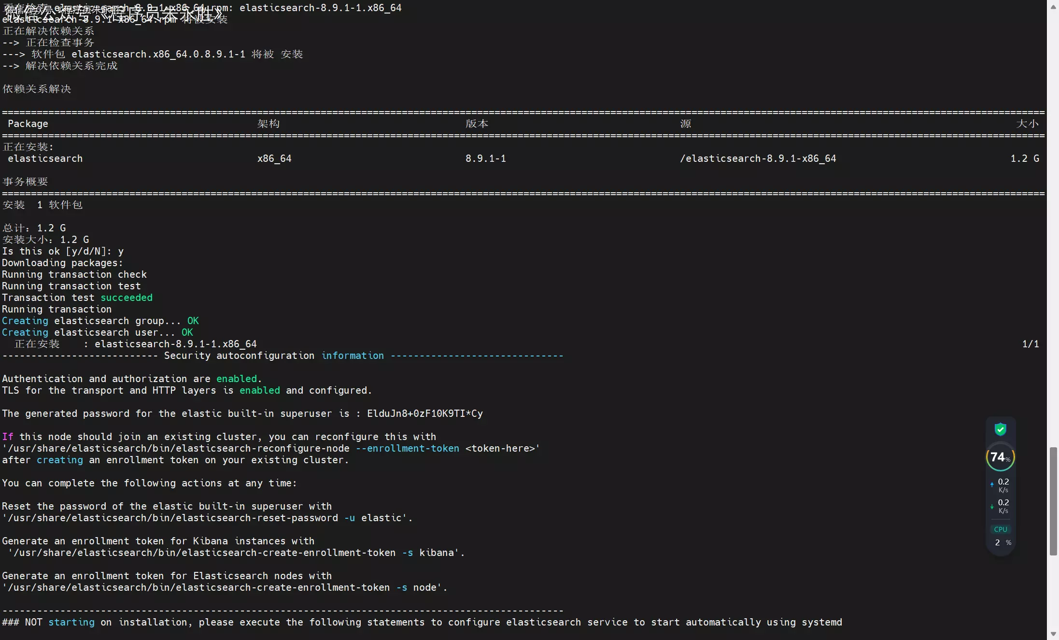Viewport: 1059px width, 640px height.
Task: Click the 'Package' column header
Action: pyautogui.click(x=28, y=124)
